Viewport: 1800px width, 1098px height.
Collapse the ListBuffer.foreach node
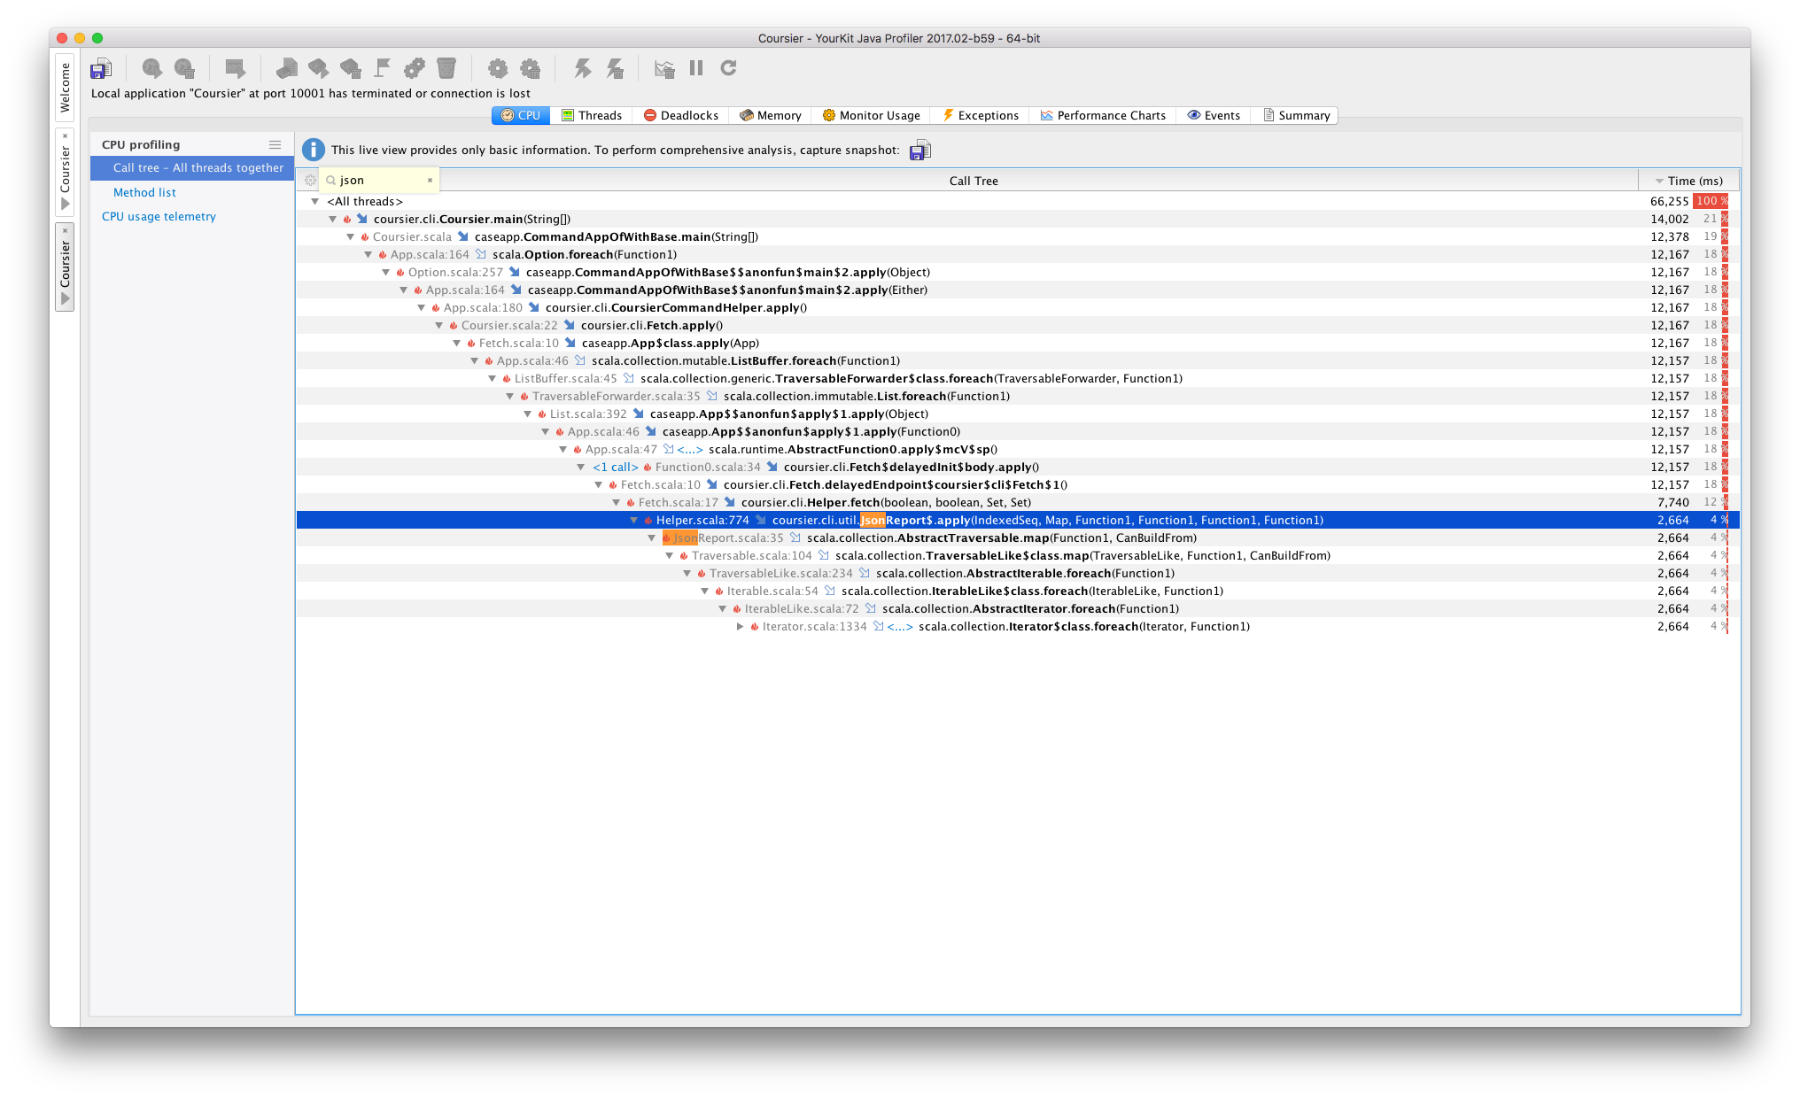point(474,360)
